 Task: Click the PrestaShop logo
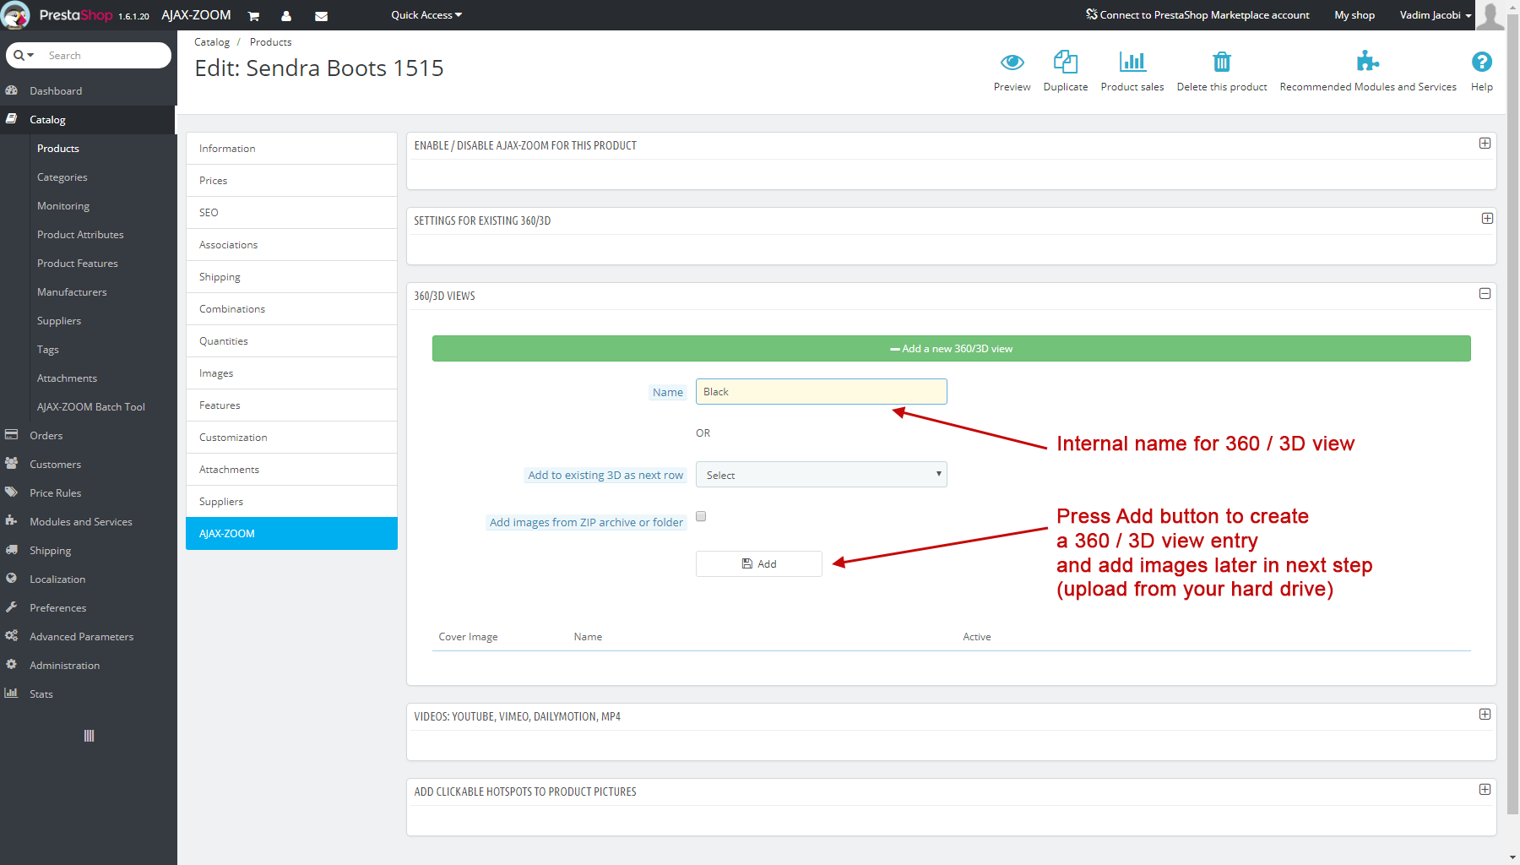tap(74, 15)
